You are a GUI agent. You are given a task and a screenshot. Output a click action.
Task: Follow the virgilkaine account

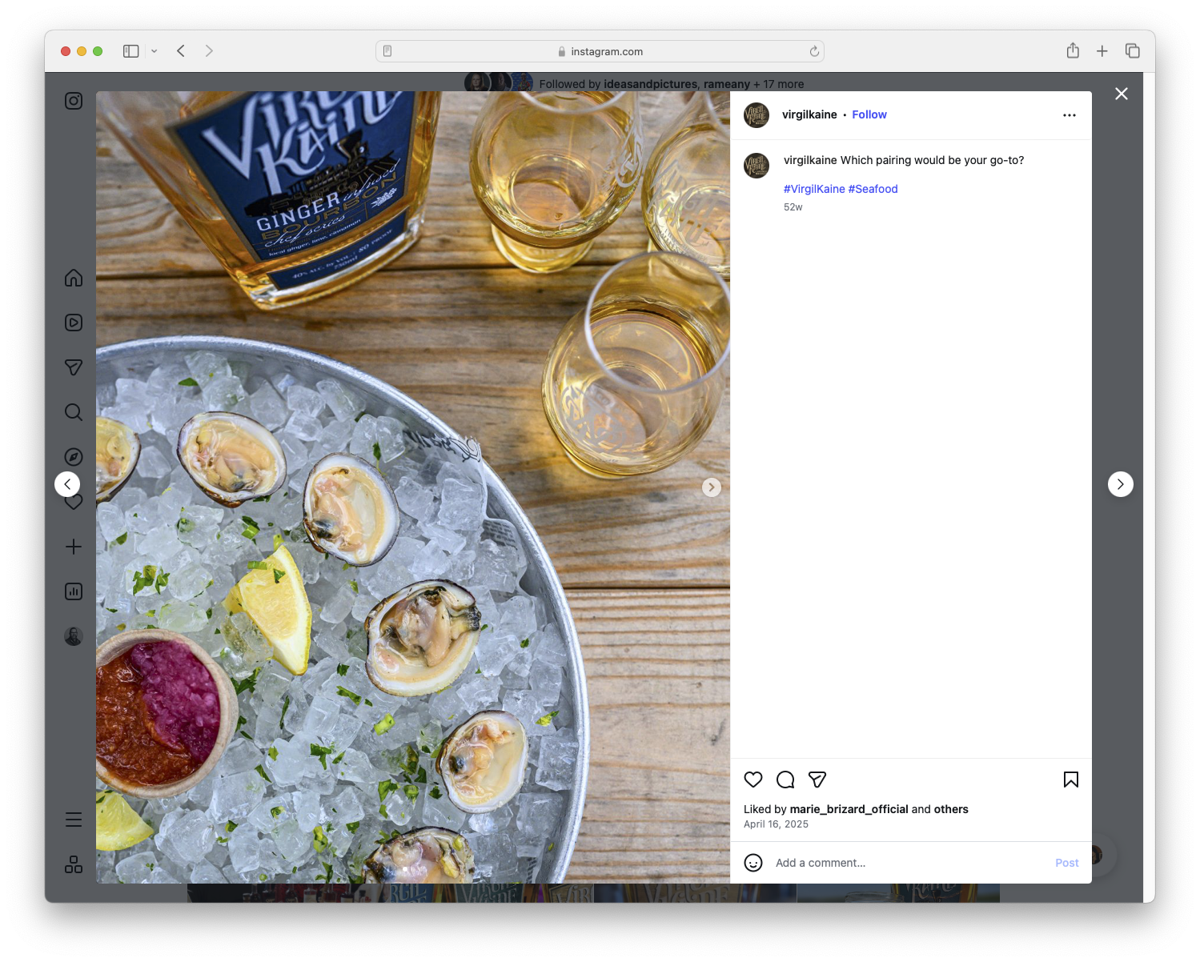pos(869,114)
